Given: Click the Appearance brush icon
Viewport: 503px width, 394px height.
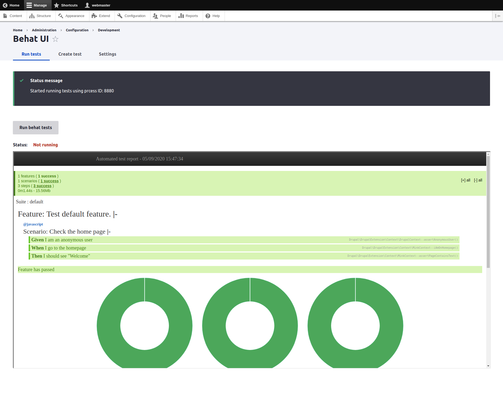Looking at the screenshot, I should pyautogui.click(x=61, y=16).
